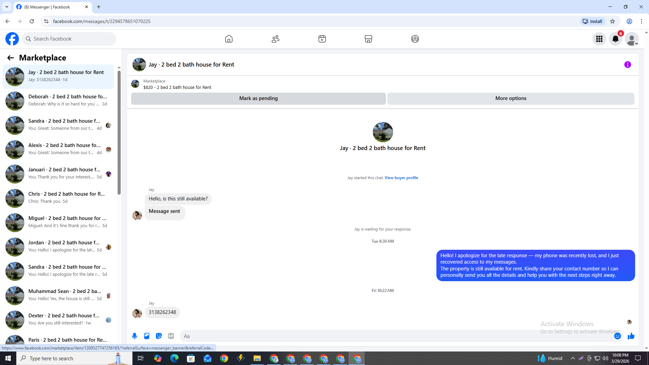
Task: Open the Chrome profile icon
Action: tap(629, 21)
